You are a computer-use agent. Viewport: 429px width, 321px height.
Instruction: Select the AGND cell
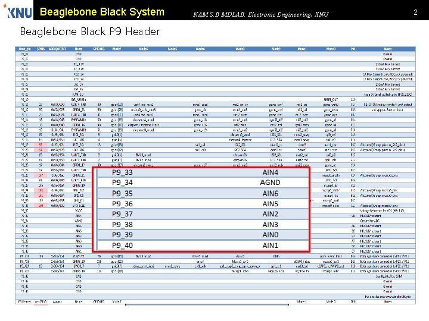[x=270, y=182]
